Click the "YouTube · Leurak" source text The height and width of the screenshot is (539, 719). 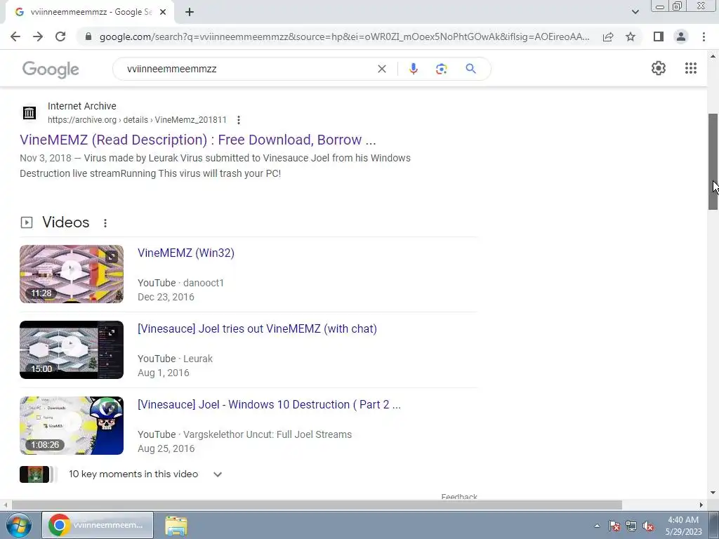(x=175, y=359)
